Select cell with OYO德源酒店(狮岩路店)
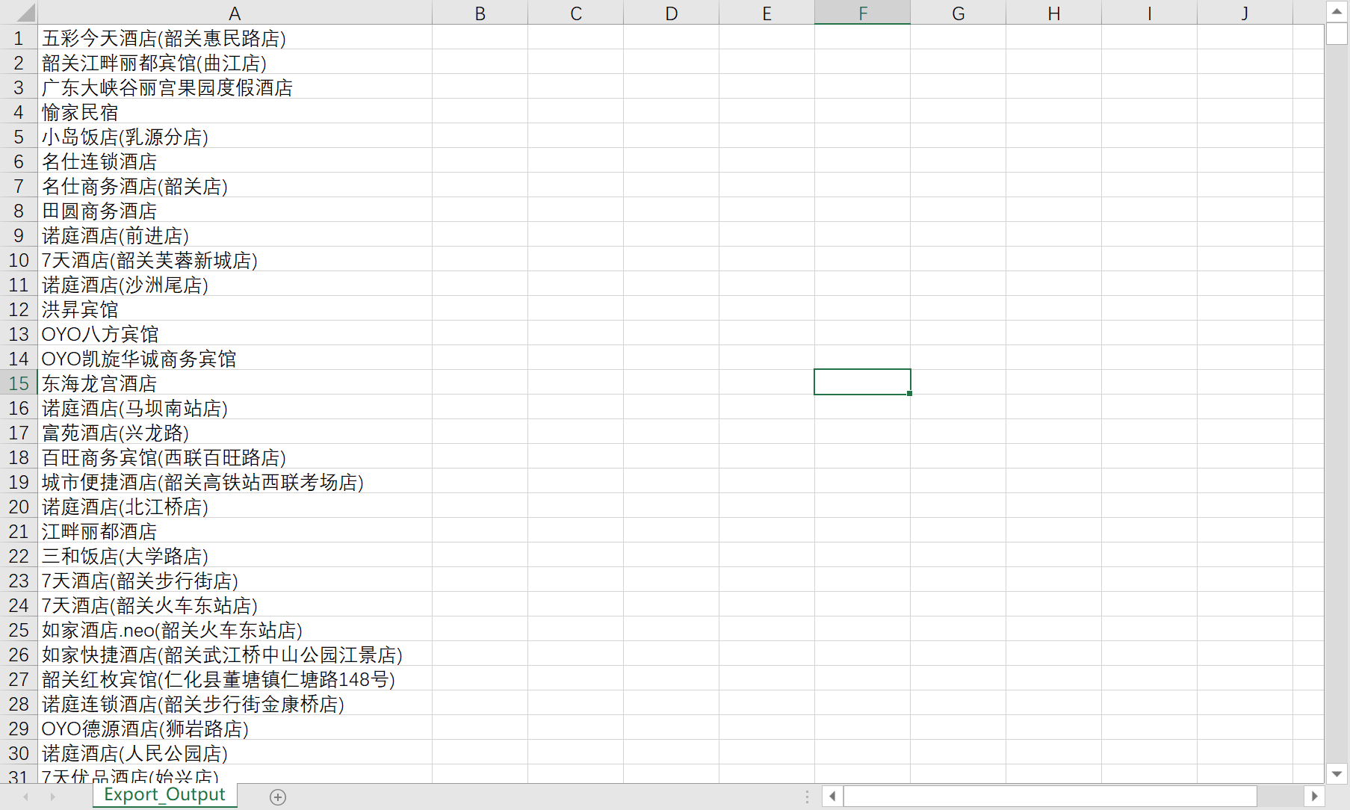1350x810 pixels. 235,729
